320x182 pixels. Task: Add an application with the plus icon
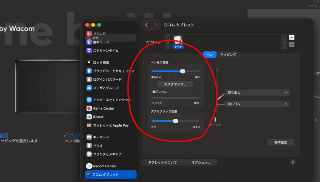[291, 37]
